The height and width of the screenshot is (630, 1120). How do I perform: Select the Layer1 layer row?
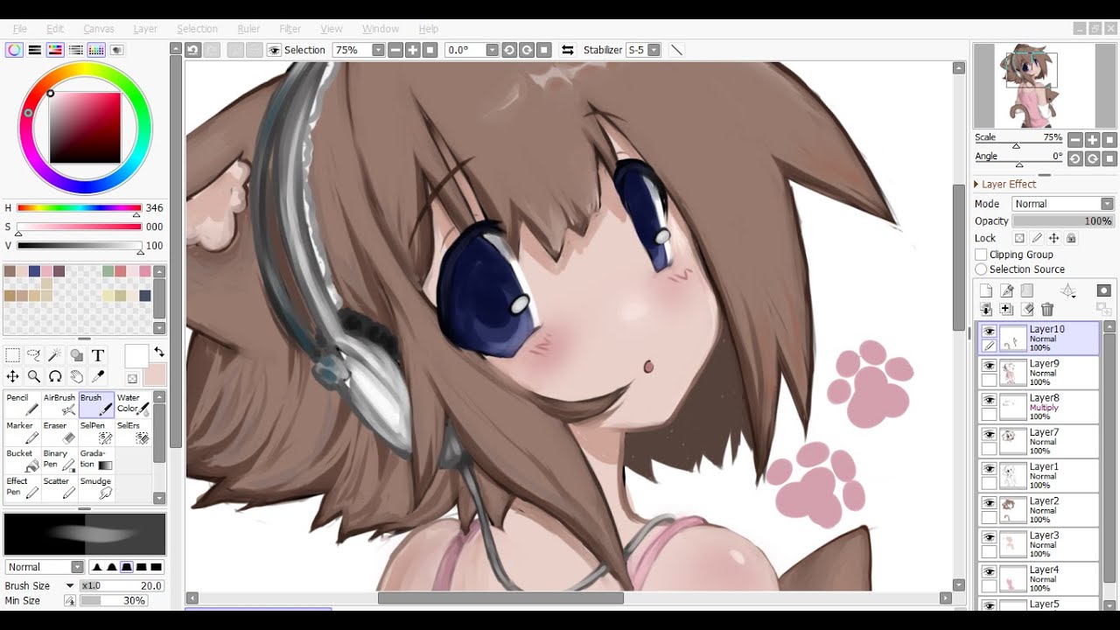tap(1038, 475)
